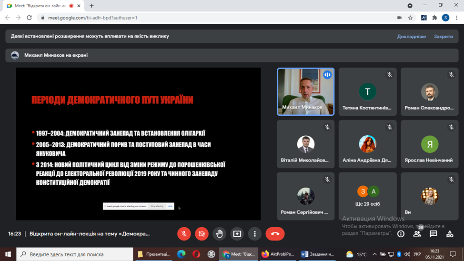This screenshot has height=261, width=464.
Task: Open a new browser tab
Action: coord(92,6)
